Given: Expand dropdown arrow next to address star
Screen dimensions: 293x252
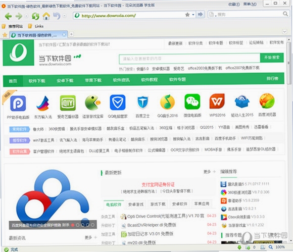Looking at the screenshot, I should pyautogui.click(x=193, y=15).
